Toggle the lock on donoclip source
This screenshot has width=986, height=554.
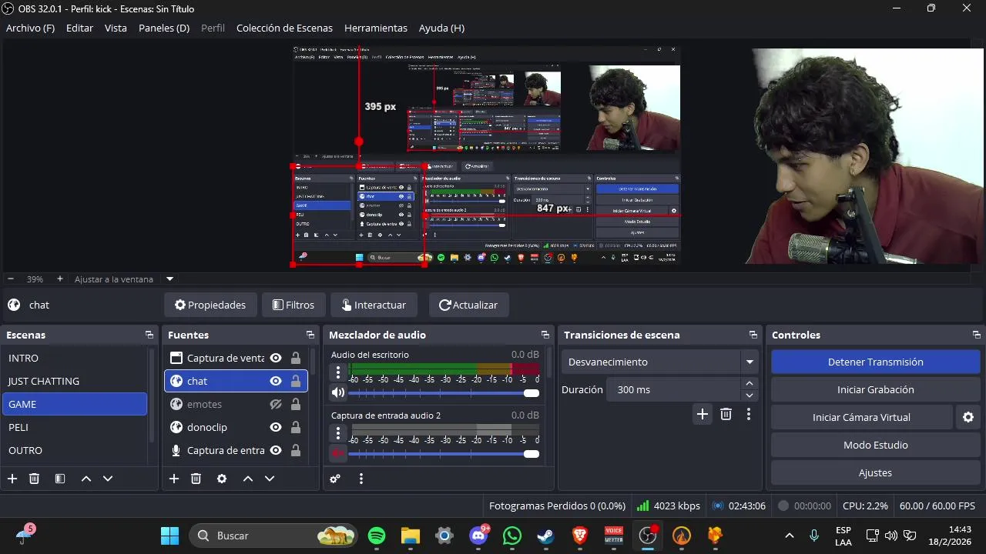pos(296,427)
